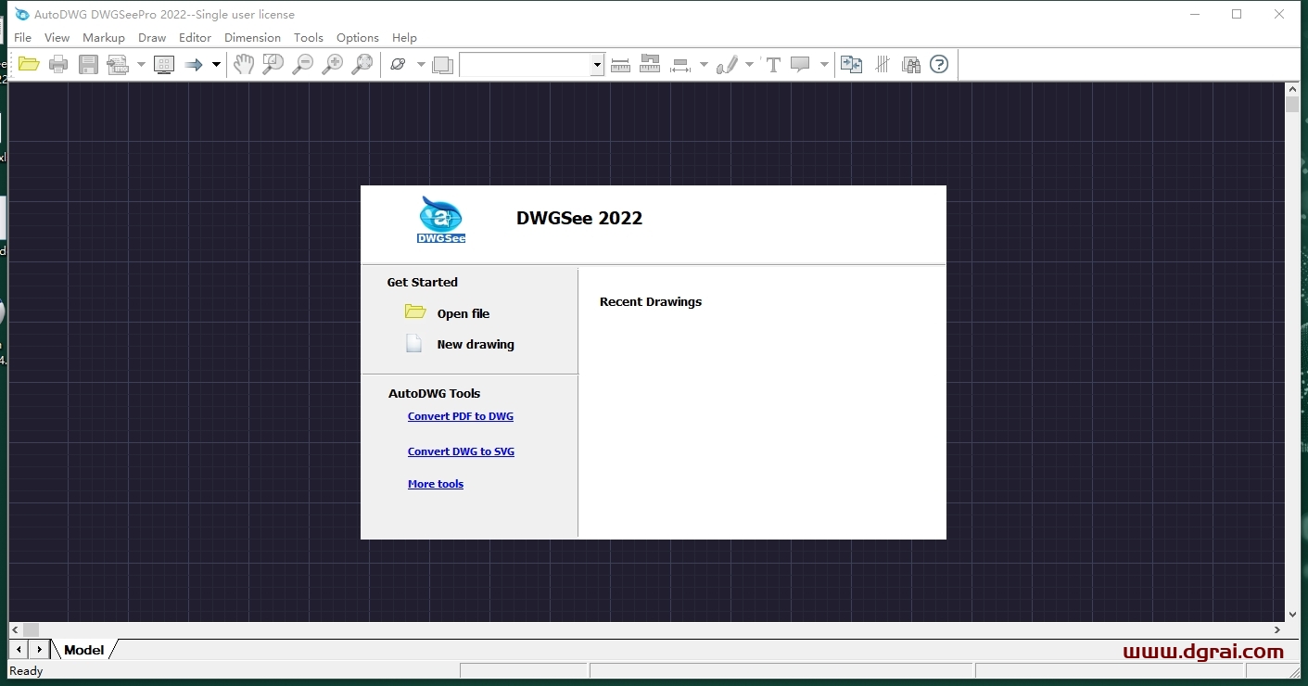Viewport: 1308px width, 686px height.
Task: Select the markup pen tool icon
Action: coord(728,64)
